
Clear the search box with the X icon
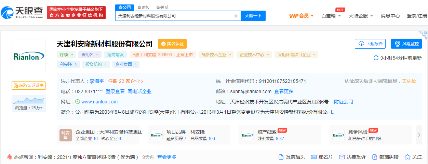(236, 16)
